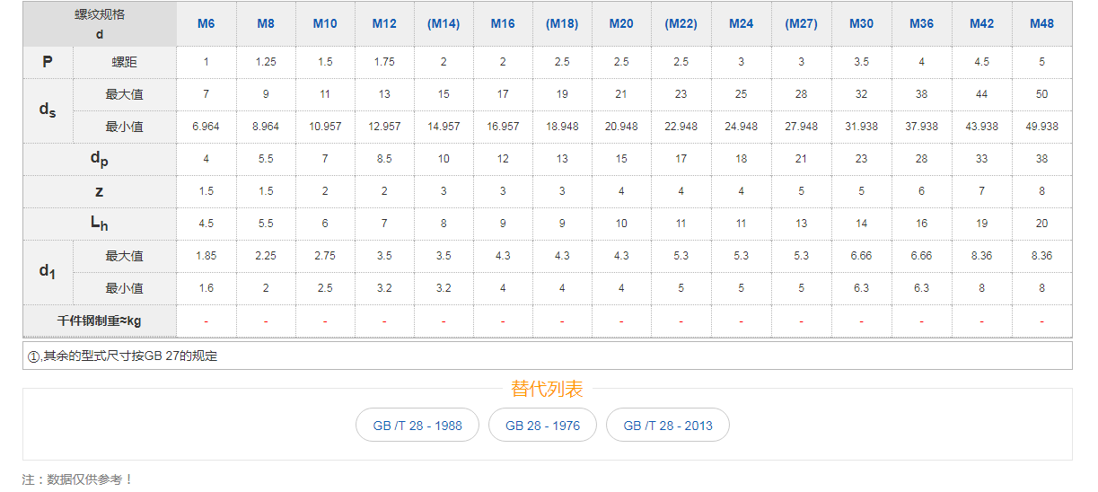The width and height of the screenshot is (1098, 492).
Task: Click the M36 thread size header
Action: (921, 24)
